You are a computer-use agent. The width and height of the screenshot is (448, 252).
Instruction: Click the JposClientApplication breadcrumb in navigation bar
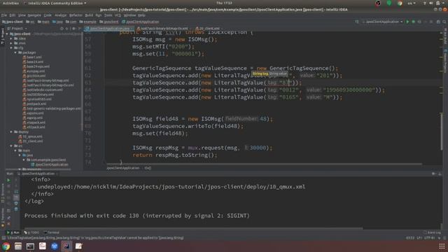(x=140, y=22)
